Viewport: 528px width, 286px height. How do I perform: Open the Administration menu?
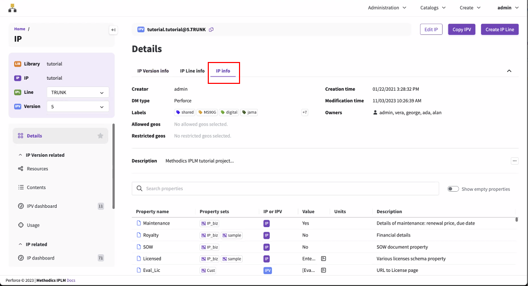click(x=387, y=8)
